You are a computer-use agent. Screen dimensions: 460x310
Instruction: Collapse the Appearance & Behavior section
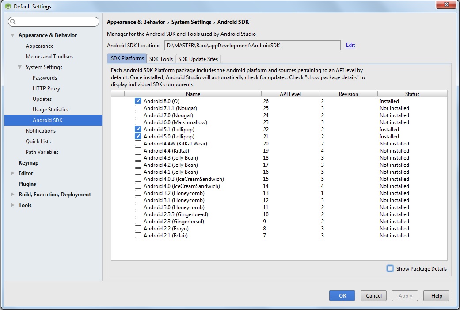[13, 35]
